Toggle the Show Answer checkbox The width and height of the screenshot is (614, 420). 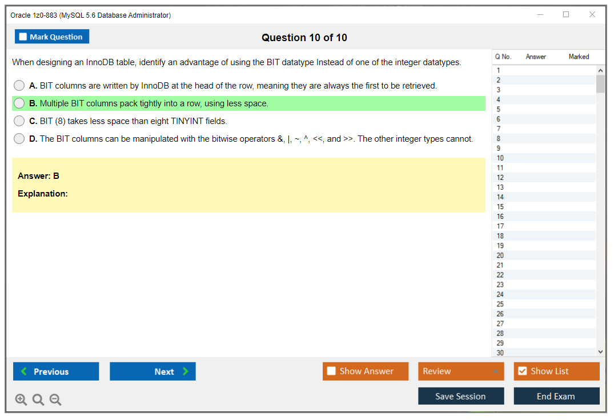[x=331, y=371]
